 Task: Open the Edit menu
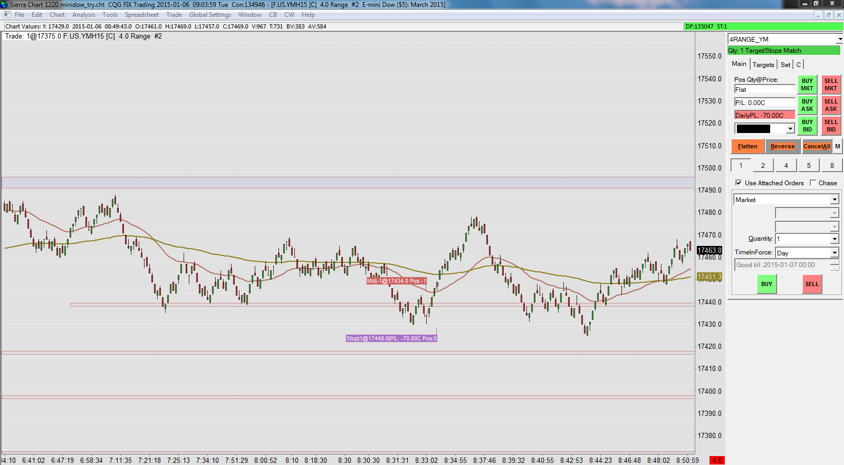[x=37, y=15]
